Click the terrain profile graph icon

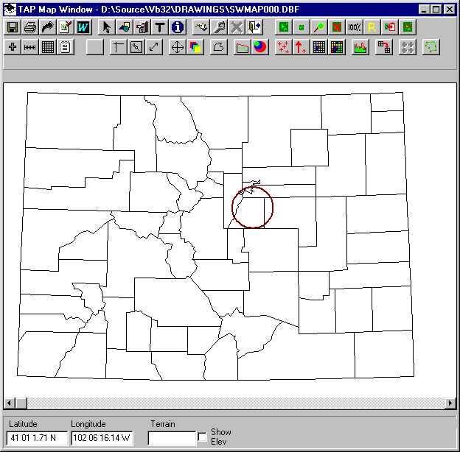point(243,47)
